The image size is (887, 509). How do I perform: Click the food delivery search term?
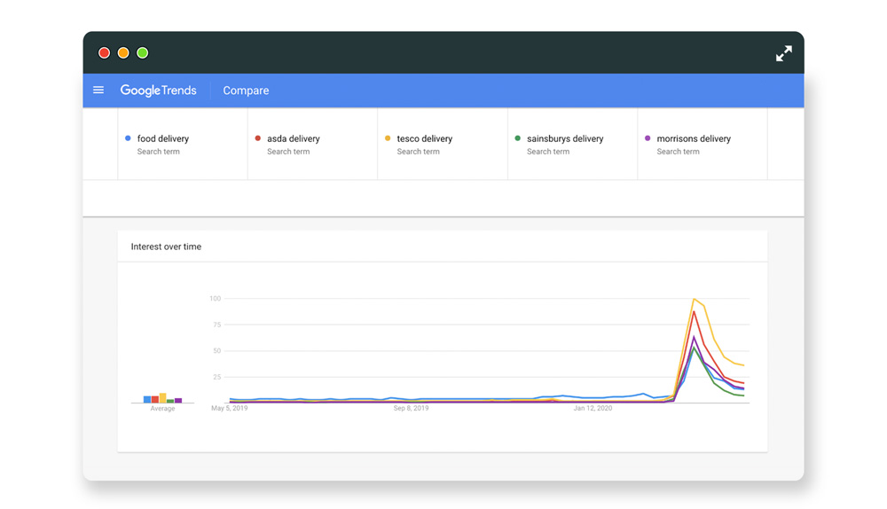163,139
